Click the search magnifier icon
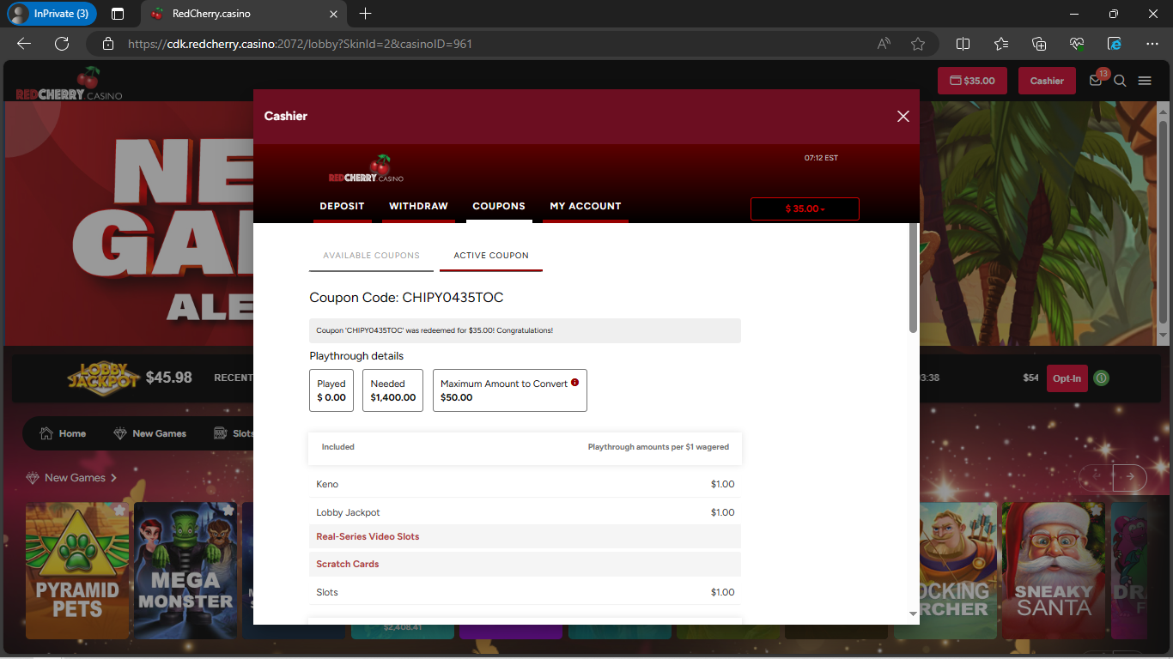The image size is (1173, 659). coord(1120,80)
